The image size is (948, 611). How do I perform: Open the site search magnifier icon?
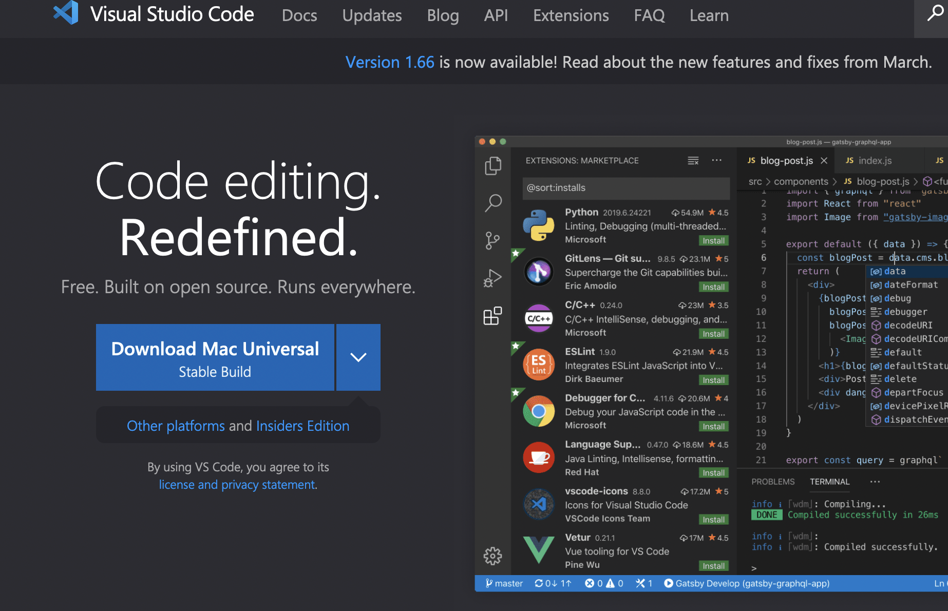935,13
